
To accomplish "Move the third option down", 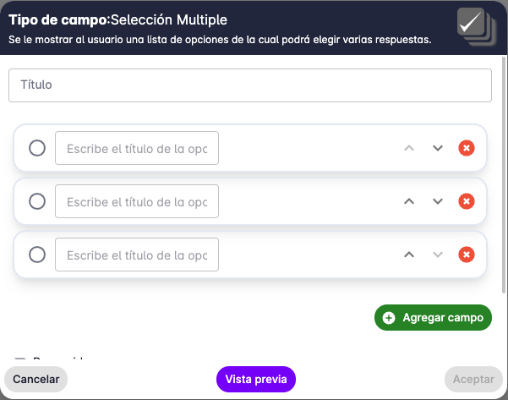I will 438,255.
